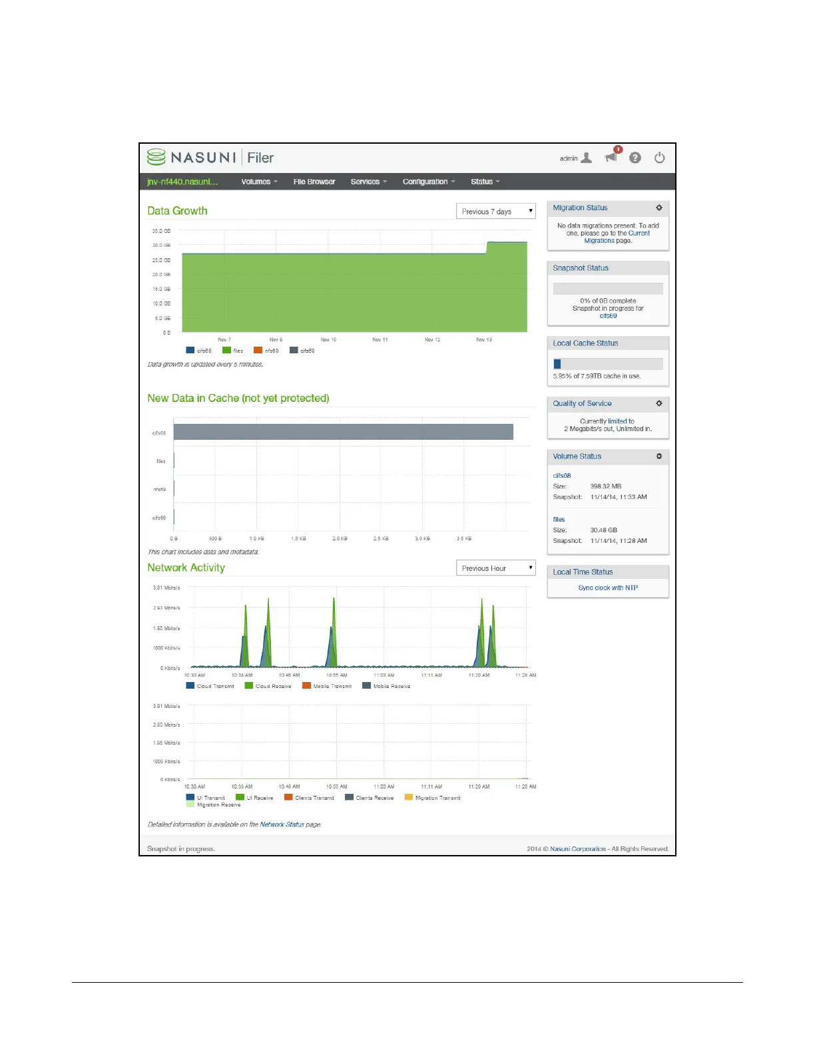Click the admin user icon

click(x=586, y=158)
